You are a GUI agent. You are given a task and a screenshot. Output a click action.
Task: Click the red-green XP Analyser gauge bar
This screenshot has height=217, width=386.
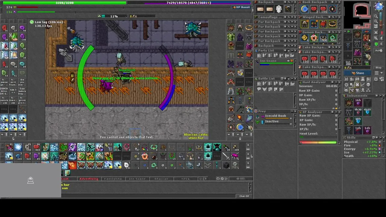(318, 142)
